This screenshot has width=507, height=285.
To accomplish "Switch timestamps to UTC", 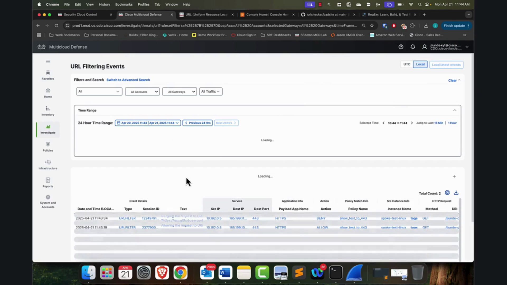I will [407, 64].
